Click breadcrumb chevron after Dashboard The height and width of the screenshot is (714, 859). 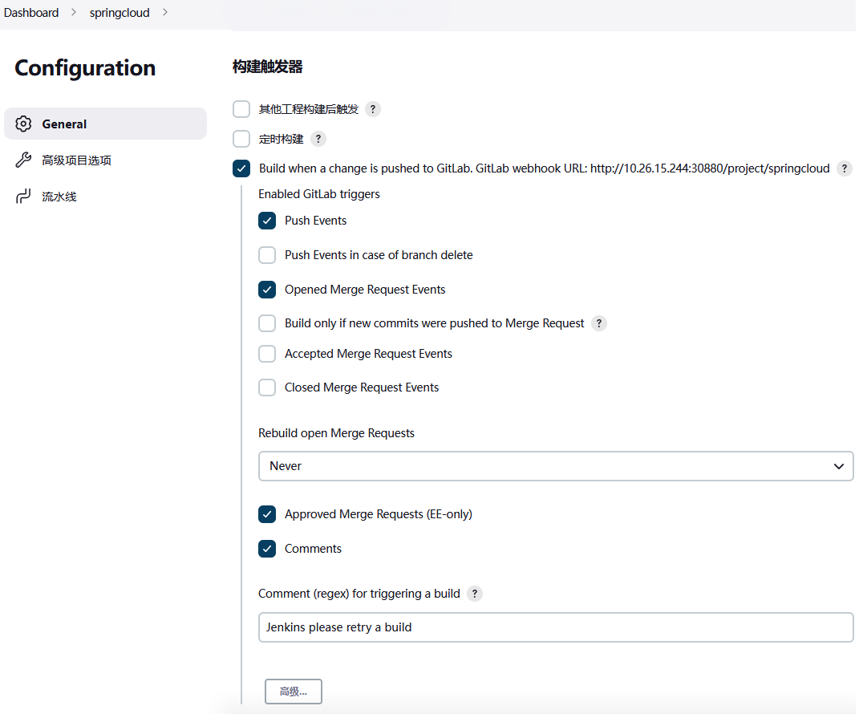point(74,12)
